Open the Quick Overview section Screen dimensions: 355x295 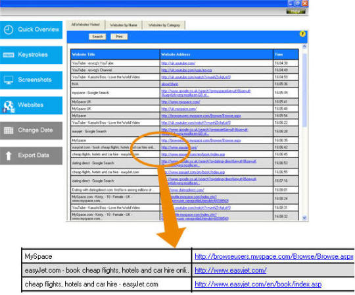coord(31,30)
